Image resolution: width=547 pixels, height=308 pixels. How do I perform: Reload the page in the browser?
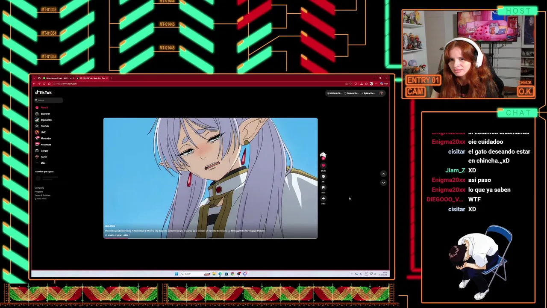click(x=44, y=84)
